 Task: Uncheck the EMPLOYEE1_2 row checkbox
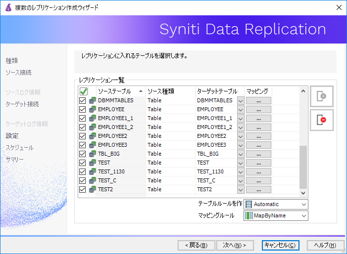click(x=82, y=127)
